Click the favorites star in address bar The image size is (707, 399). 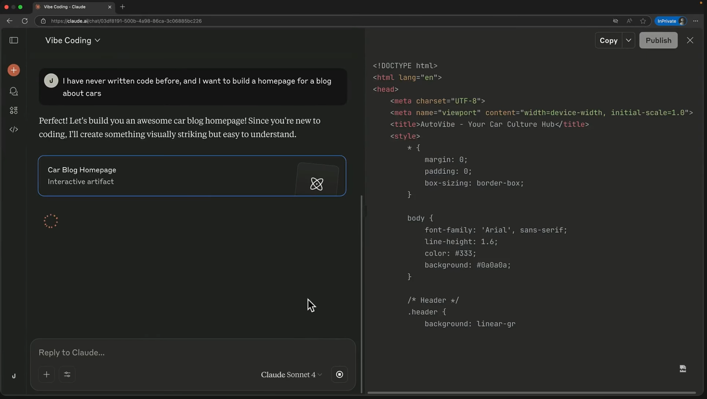643,21
